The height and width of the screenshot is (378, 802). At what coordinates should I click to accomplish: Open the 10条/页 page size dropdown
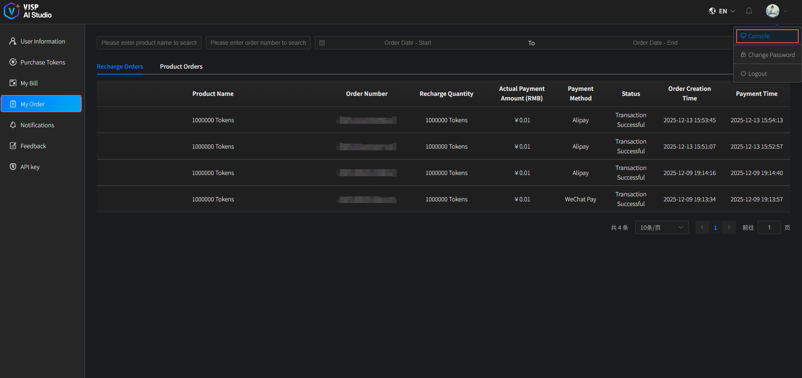point(661,227)
